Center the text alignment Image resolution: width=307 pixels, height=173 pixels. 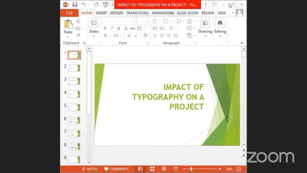(162, 36)
